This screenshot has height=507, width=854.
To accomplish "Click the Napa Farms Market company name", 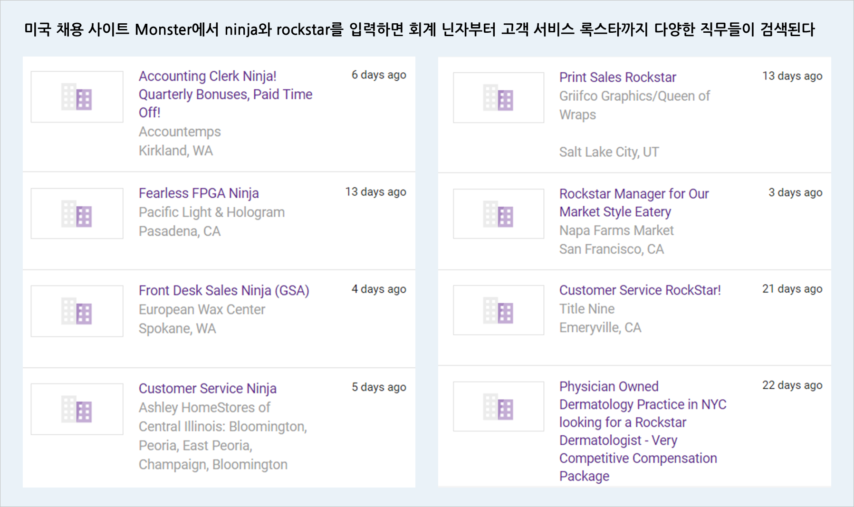I will click(x=616, y=231).
